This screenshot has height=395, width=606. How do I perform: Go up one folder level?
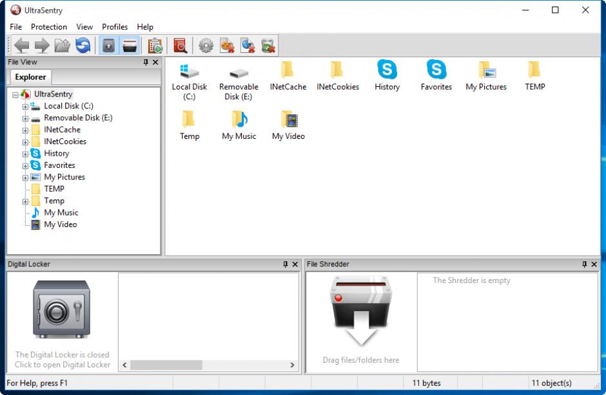[x=63, y=46]
